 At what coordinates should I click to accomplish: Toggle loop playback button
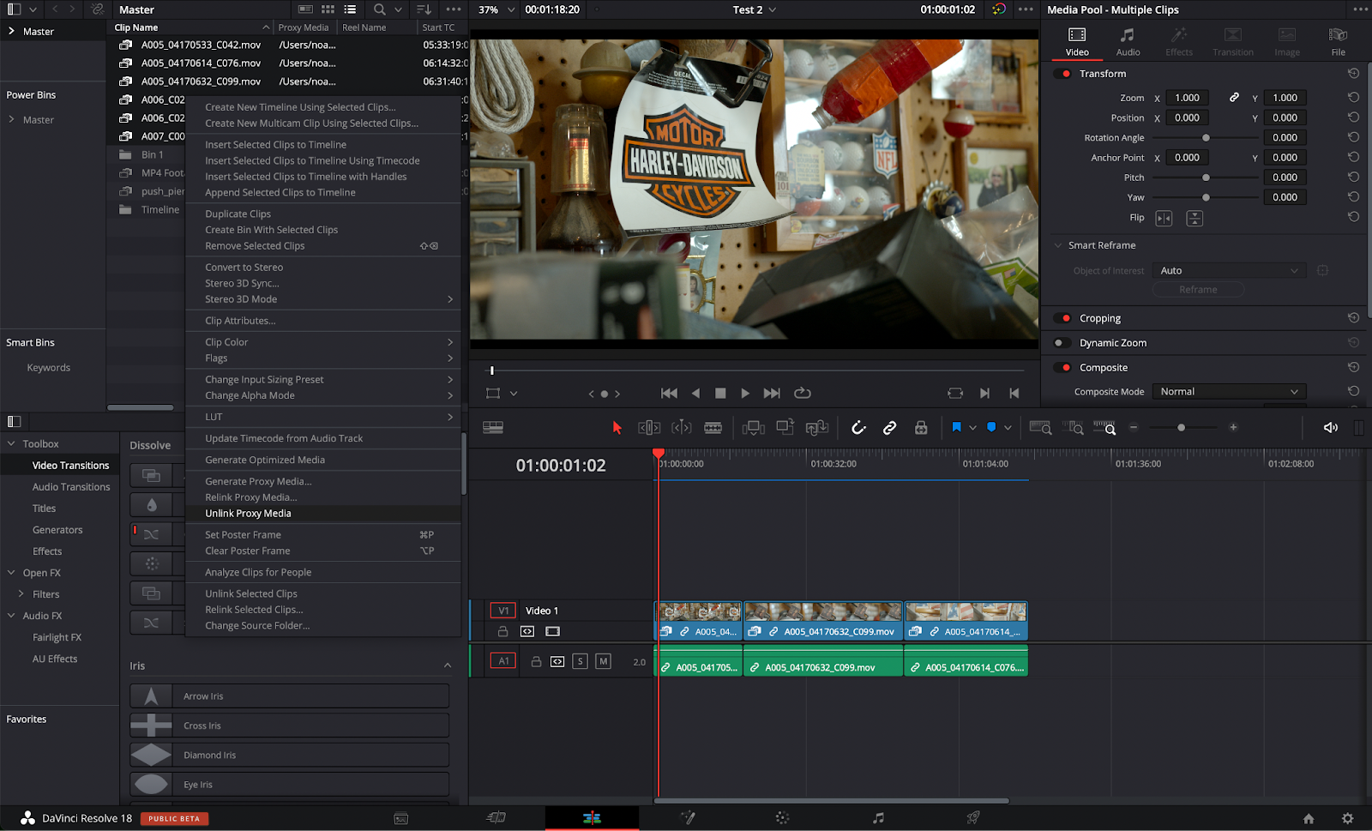[x=803, y=393]
